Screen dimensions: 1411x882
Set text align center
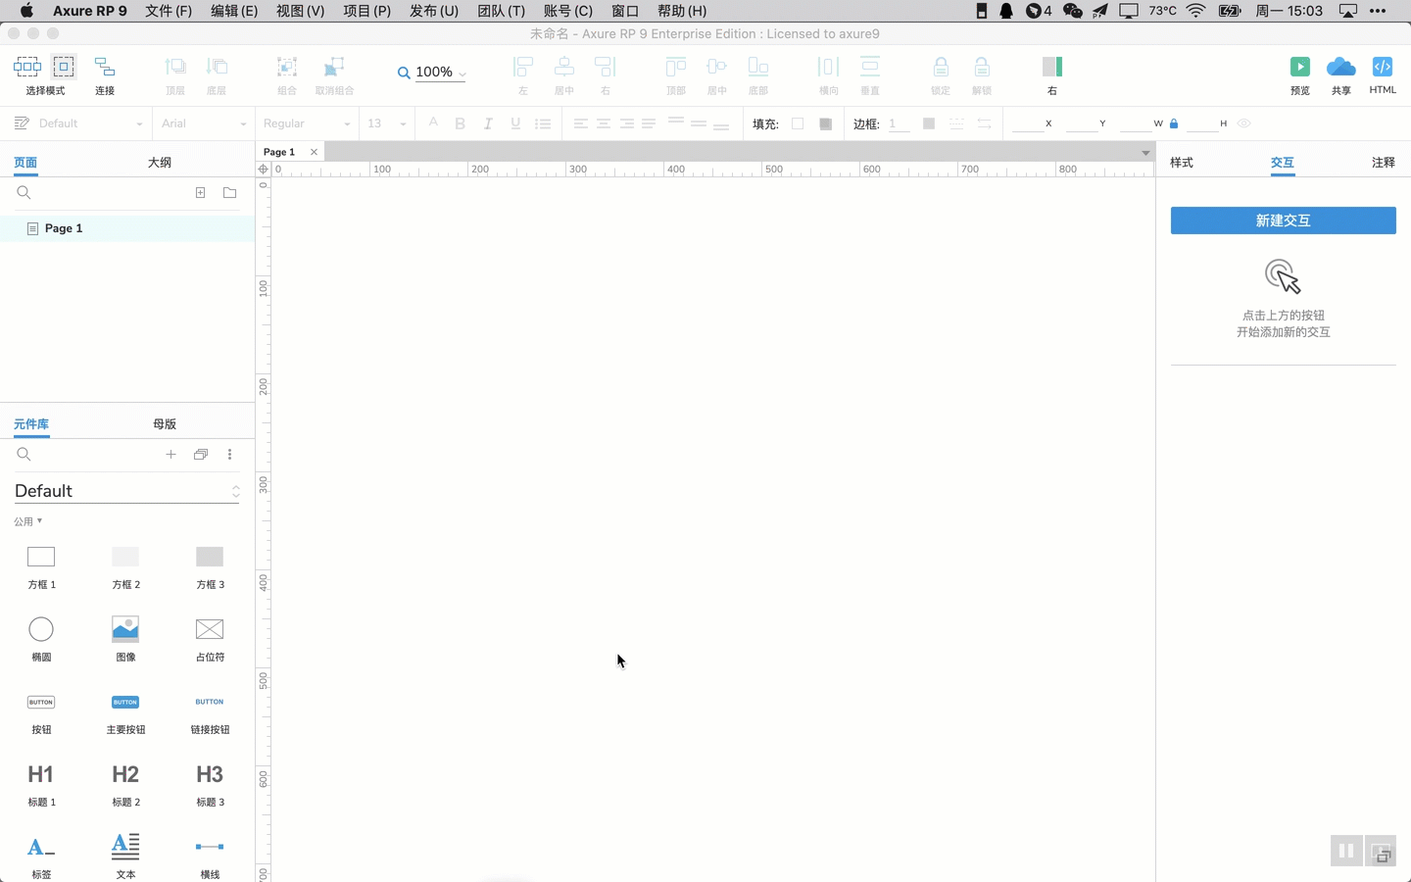pos(604,123)
